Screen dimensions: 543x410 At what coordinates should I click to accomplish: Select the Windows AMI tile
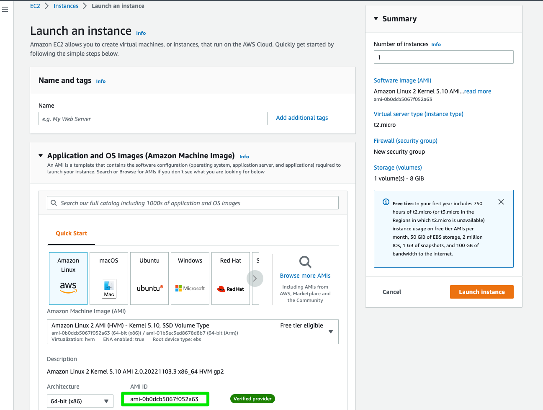coord(190,278)
